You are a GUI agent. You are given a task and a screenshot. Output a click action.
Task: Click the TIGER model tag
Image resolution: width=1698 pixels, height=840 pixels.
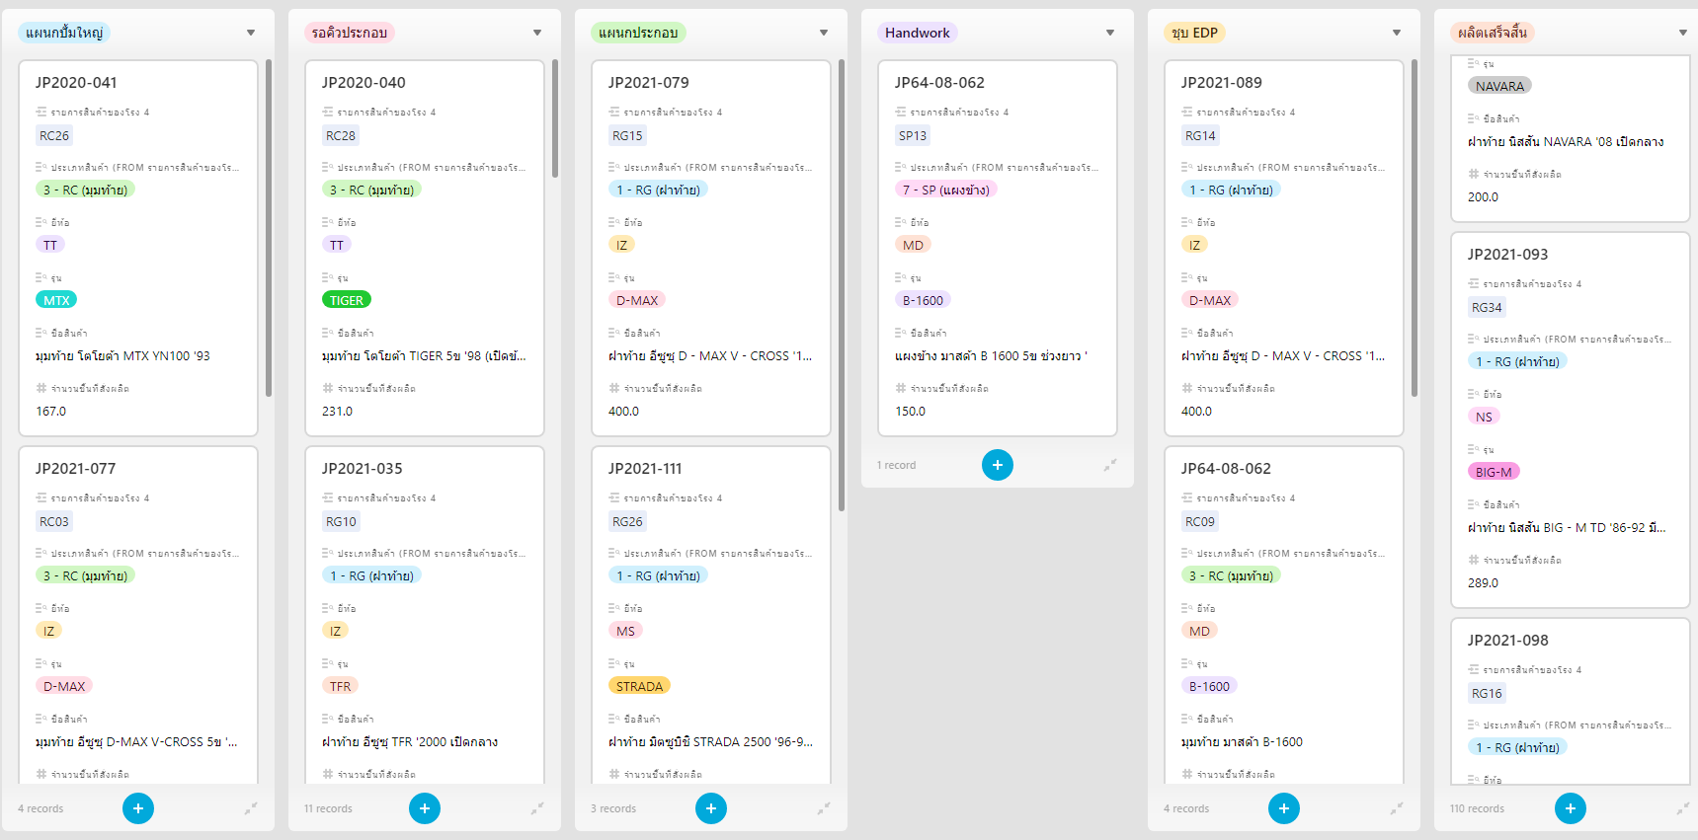[347, 300]
